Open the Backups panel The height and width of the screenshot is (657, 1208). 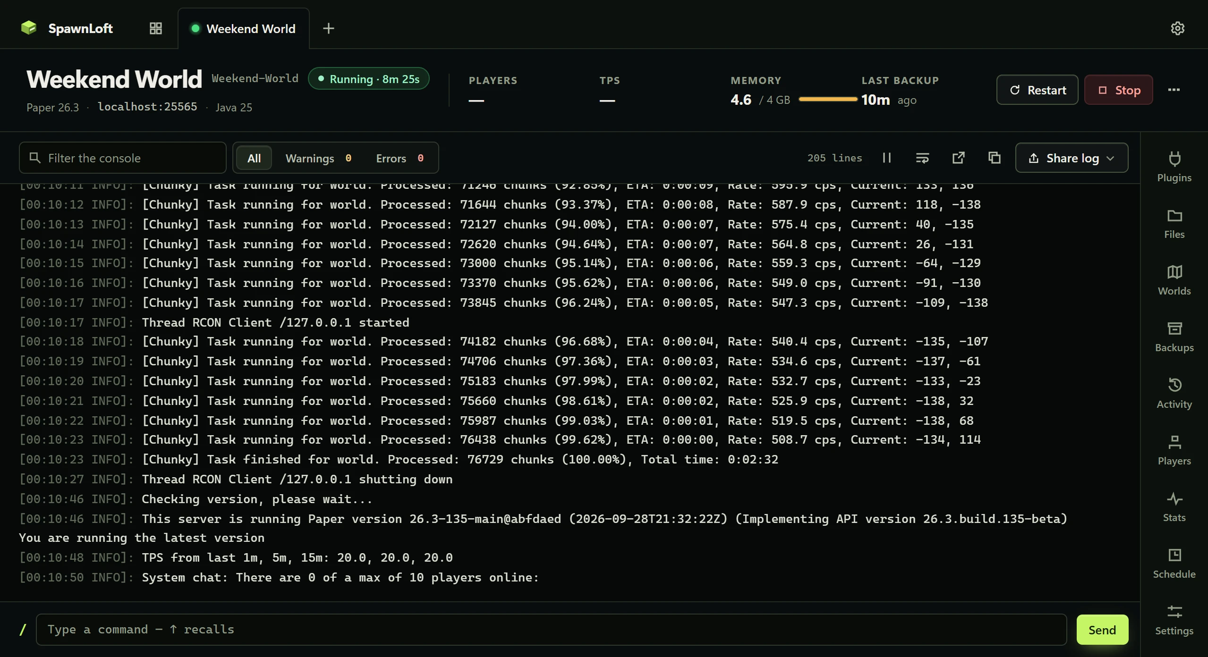coord(1174,337)
